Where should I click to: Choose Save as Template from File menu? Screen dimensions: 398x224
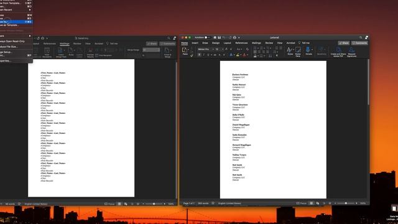tap(16, 25)
